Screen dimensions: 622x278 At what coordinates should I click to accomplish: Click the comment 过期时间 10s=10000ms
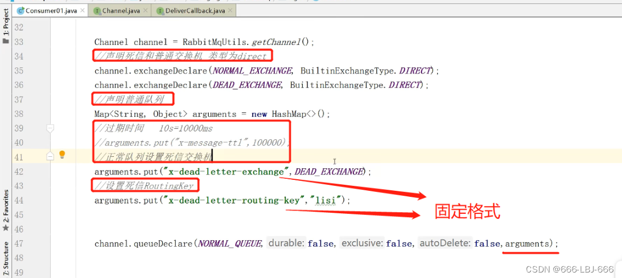click(x=154, y=128)
